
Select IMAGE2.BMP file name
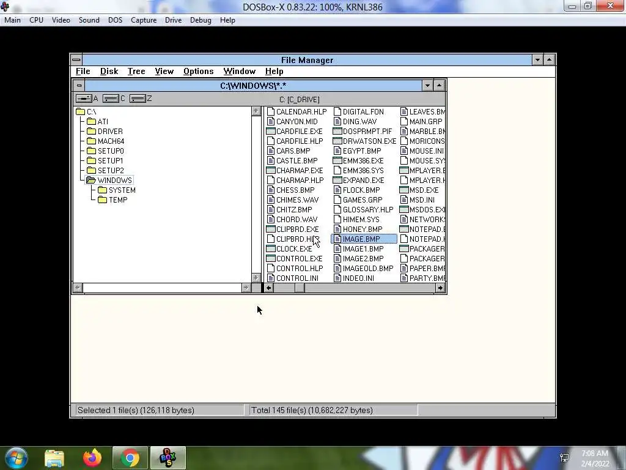click(363, 259)
